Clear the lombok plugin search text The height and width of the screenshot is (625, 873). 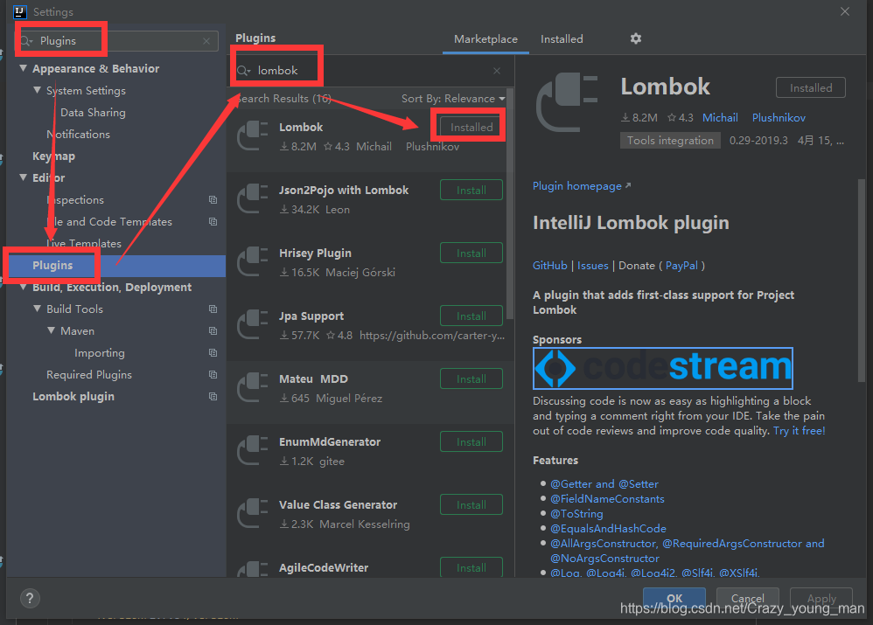[x=497, y=71]
